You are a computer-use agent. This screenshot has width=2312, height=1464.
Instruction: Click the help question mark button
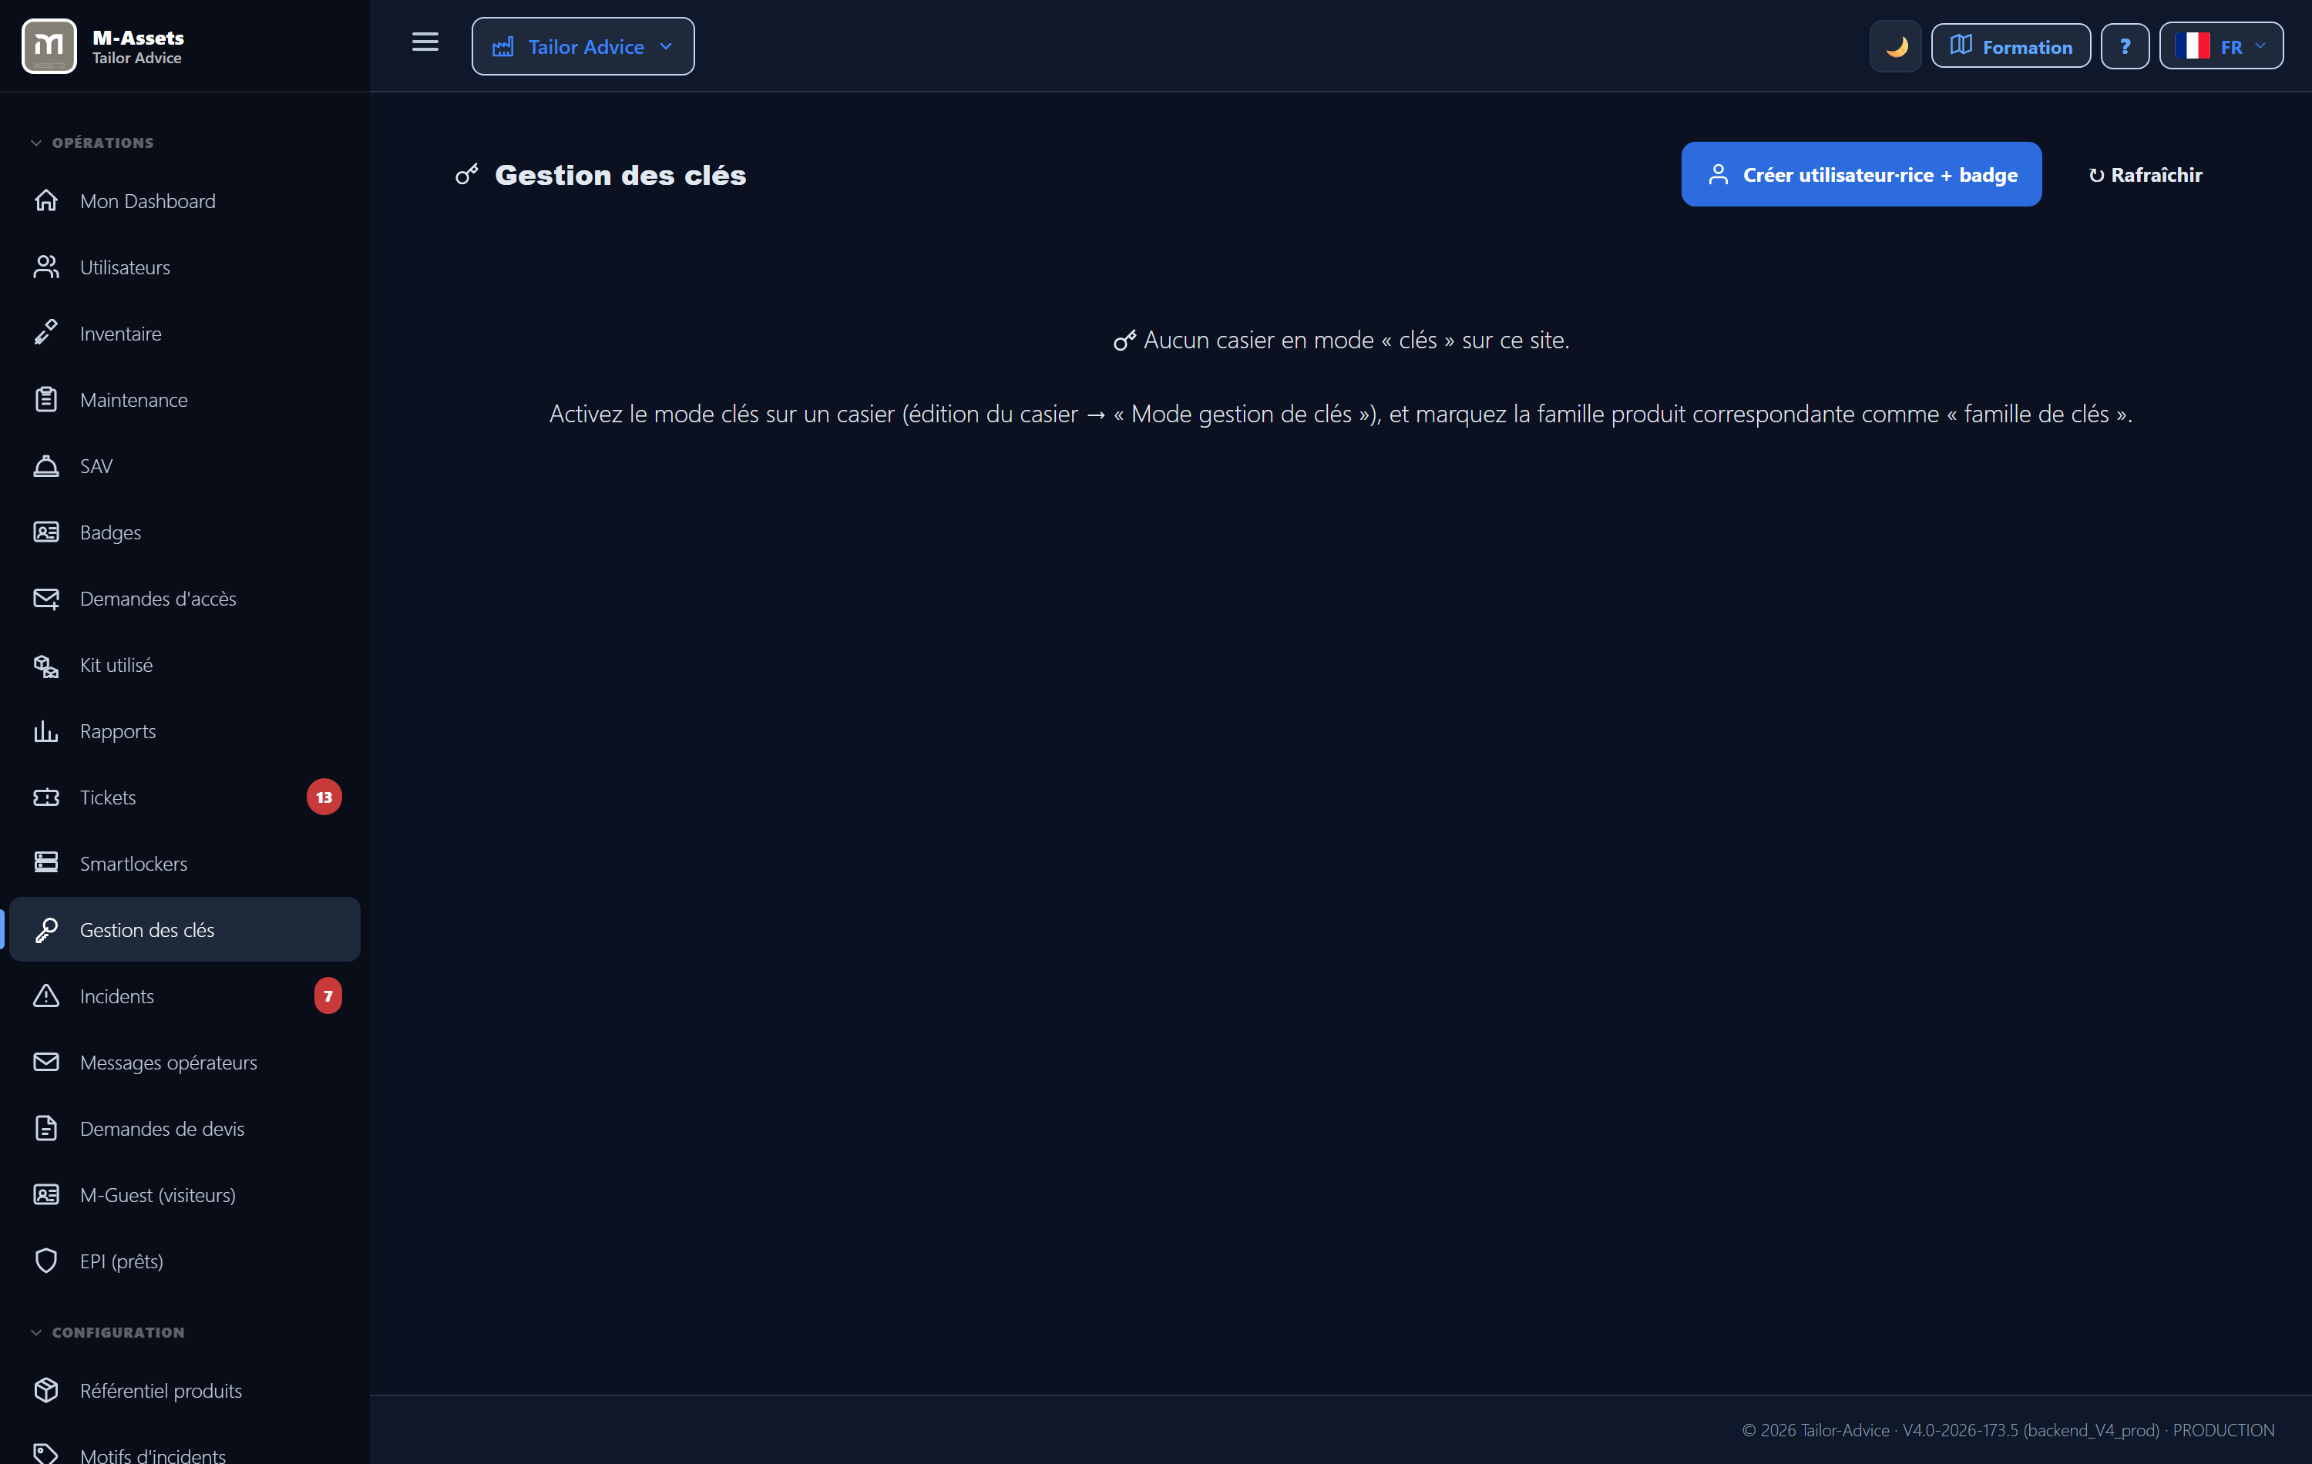click(2125, 46)
